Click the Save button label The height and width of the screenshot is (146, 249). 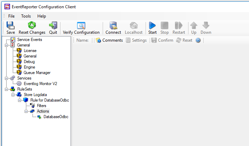11,32
